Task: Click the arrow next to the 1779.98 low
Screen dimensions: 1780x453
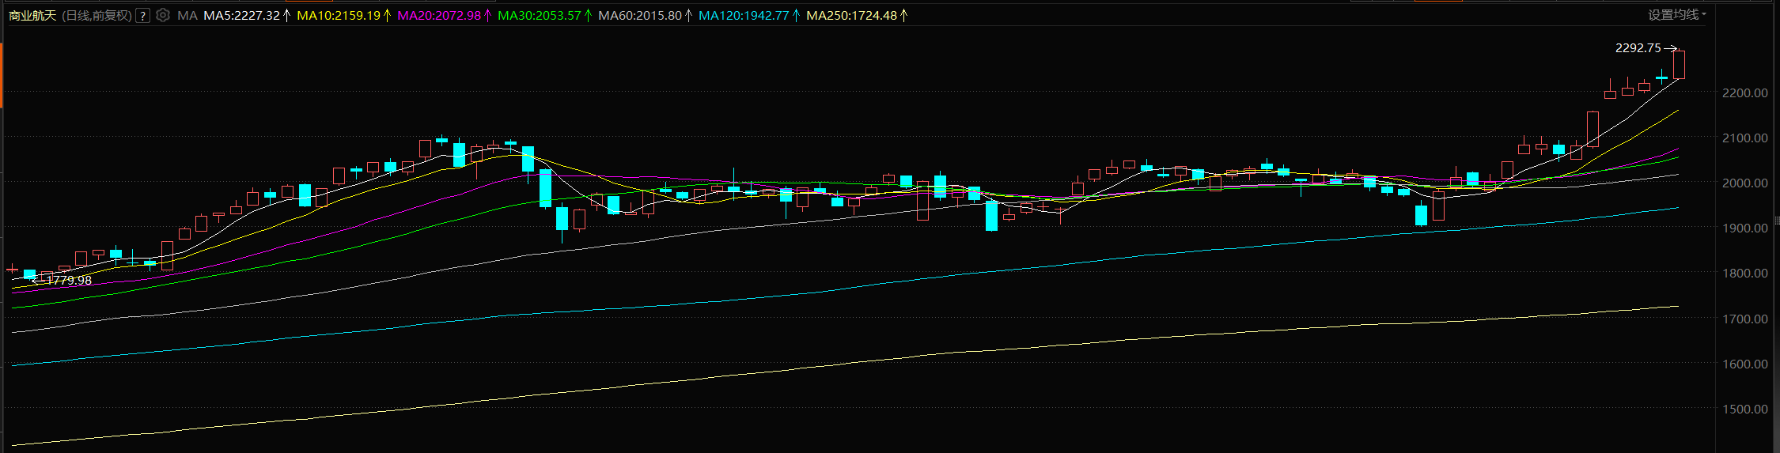Action: [x=37, y=280]
